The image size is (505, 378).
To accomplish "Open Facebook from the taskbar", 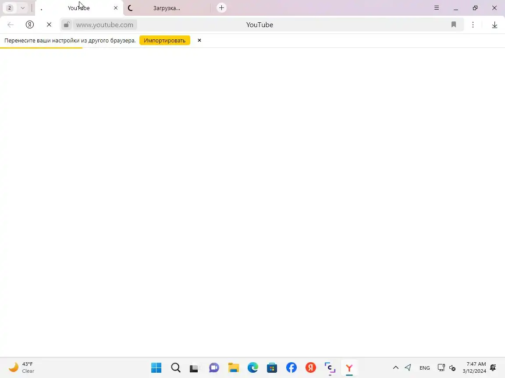I will point(292,367).
